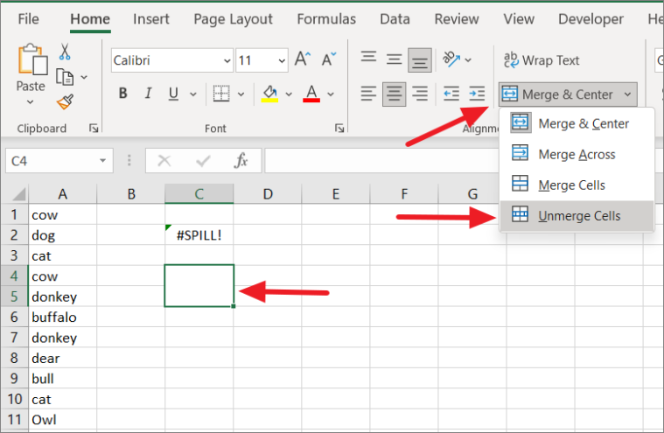Select the Format Painter brush
This screenshot has width=664, height=433.
(x=65, y=101)
